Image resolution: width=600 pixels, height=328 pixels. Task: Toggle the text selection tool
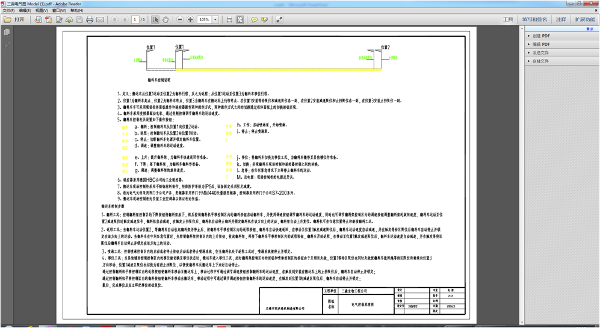coord(155,20)
